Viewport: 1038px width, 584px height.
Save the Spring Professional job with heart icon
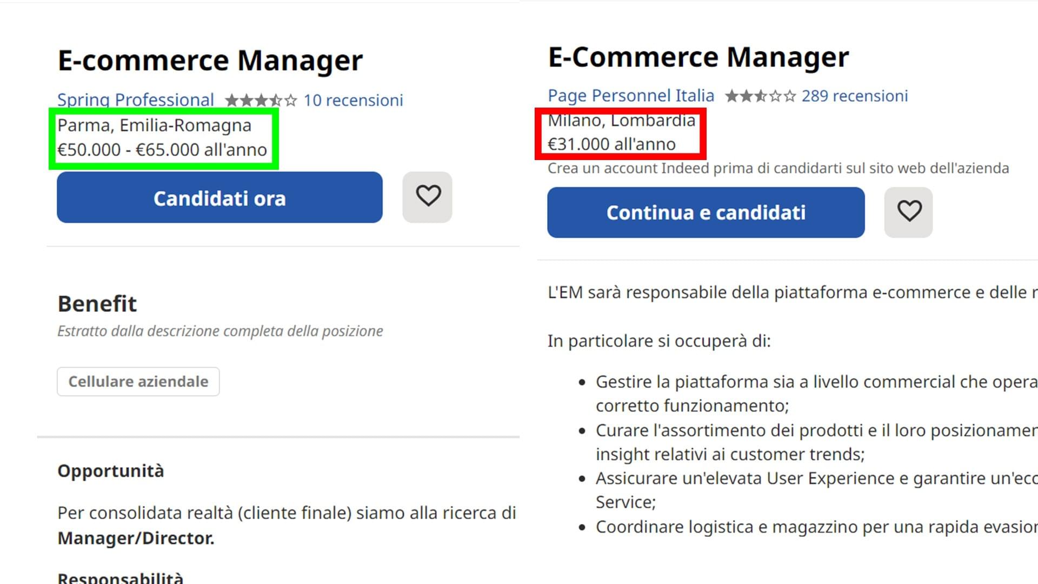428,197
